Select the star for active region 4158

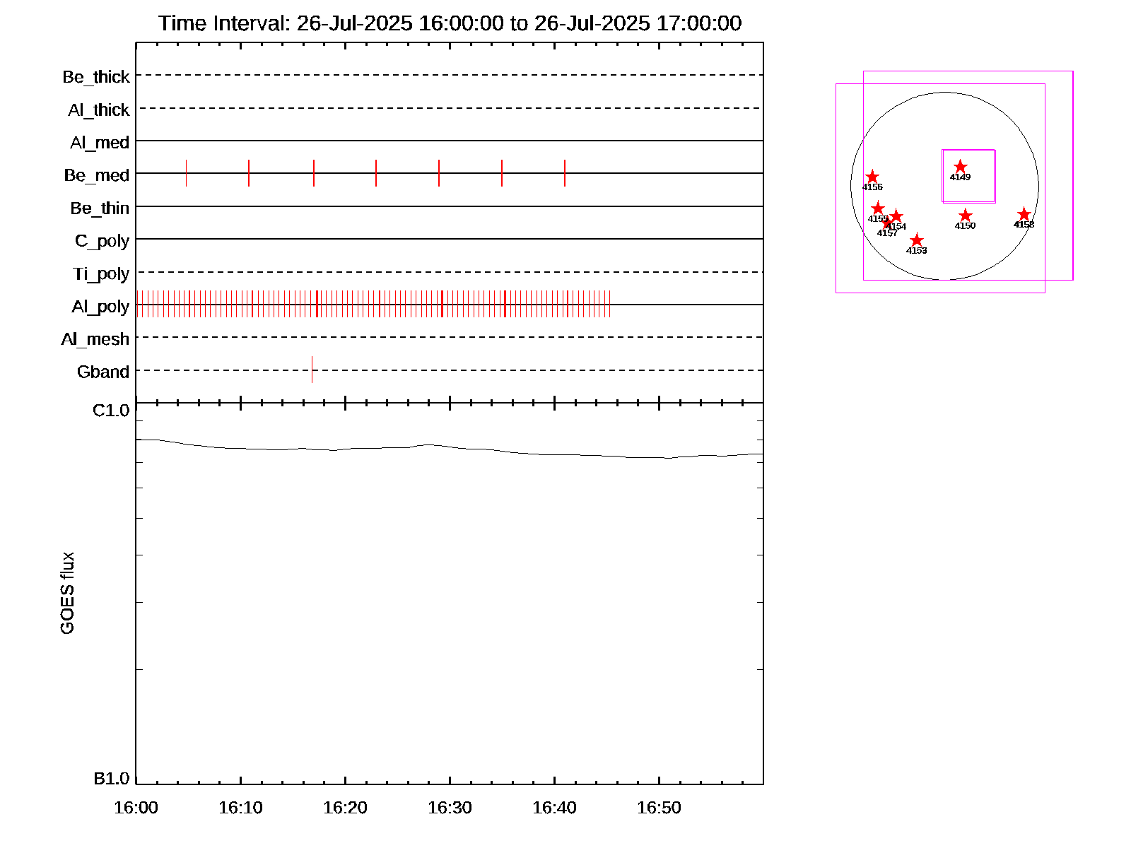(x=1024, y=214)
